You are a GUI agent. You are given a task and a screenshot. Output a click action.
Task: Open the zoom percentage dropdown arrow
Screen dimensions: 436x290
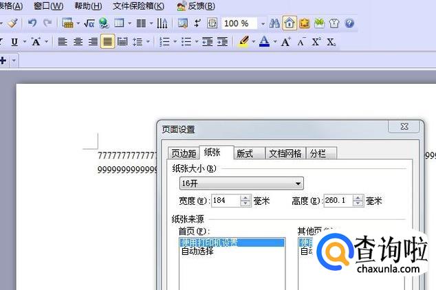263,24
